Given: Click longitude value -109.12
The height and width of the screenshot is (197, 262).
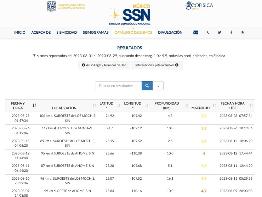Looking at the screenshot, I should (136, 128).
